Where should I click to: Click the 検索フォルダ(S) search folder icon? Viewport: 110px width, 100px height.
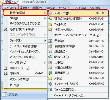(50, 30)
